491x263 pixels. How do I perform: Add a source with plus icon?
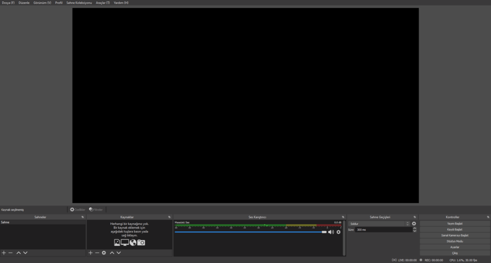[x=91, y=253]
